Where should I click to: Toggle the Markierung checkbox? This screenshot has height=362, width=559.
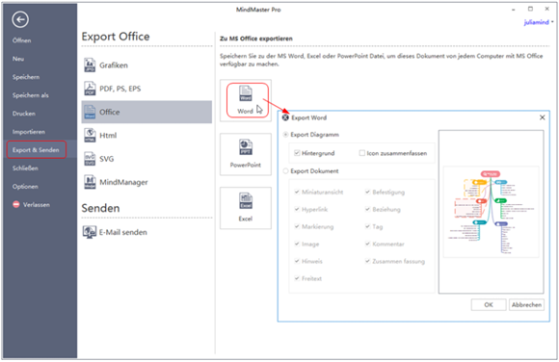click(297, 226)
